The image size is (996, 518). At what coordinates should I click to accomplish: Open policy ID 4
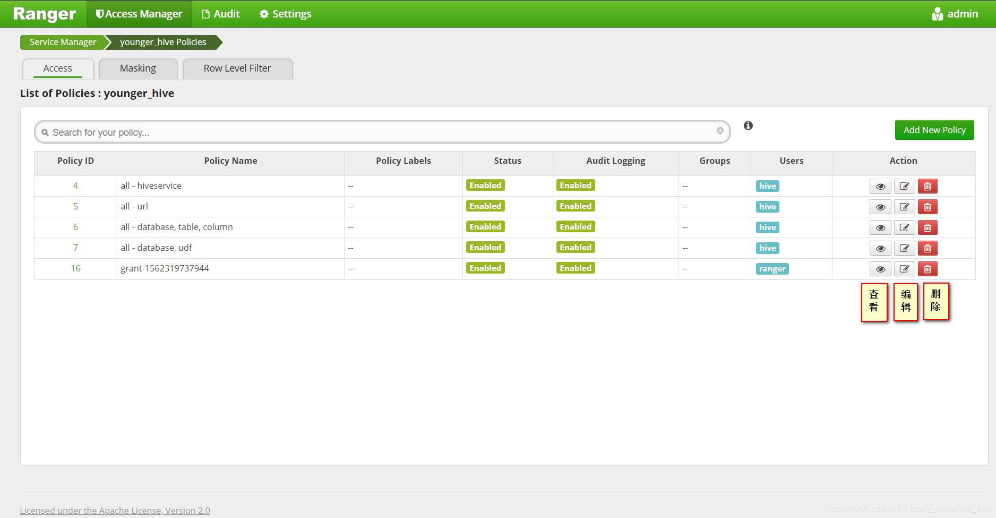pos(75,186)
